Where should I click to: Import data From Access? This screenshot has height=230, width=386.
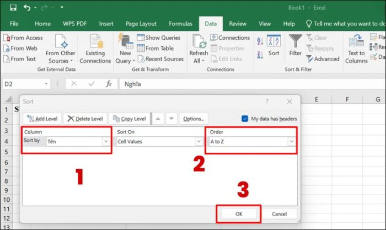pos(23,38)
